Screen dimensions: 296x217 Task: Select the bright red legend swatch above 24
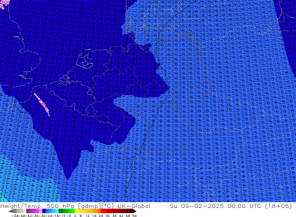(102, 211)
